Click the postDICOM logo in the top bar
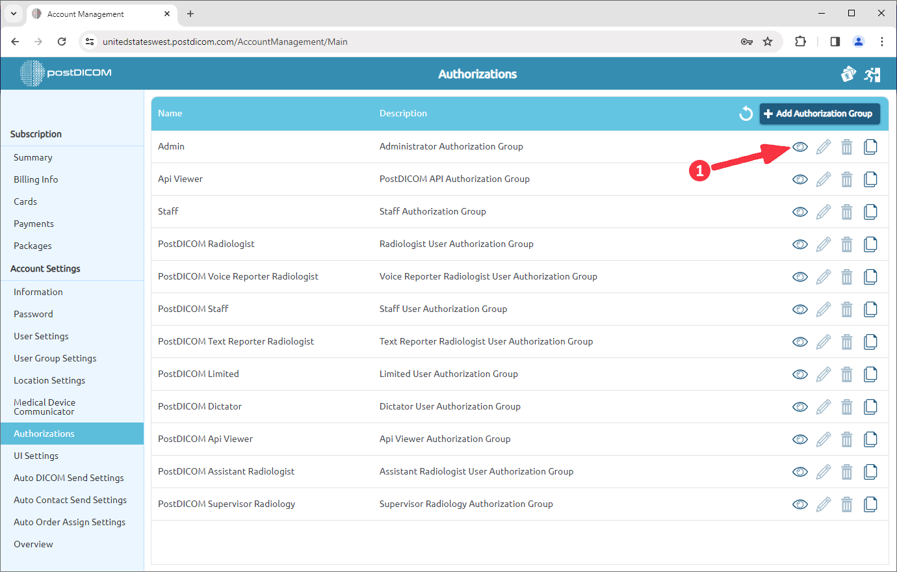Viewport: 897px width, 572px height. [x=64, y=73]
